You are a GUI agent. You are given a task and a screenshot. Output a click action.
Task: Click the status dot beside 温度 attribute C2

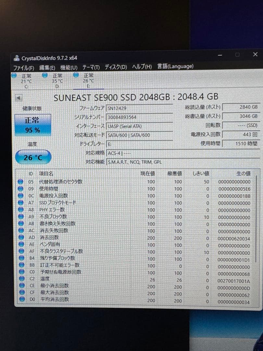(x=21, y=279)
